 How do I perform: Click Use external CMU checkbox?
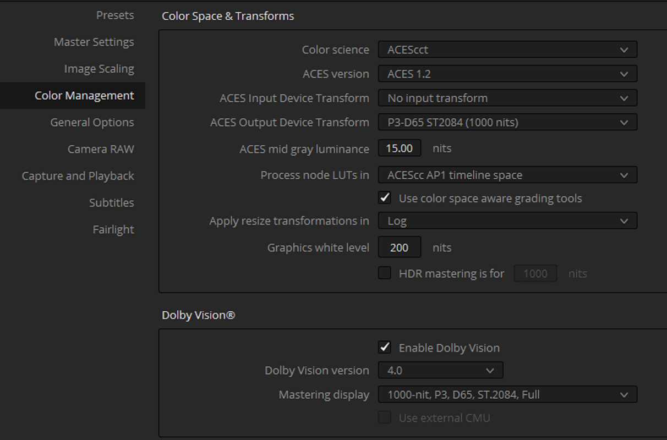coord(385,417)
